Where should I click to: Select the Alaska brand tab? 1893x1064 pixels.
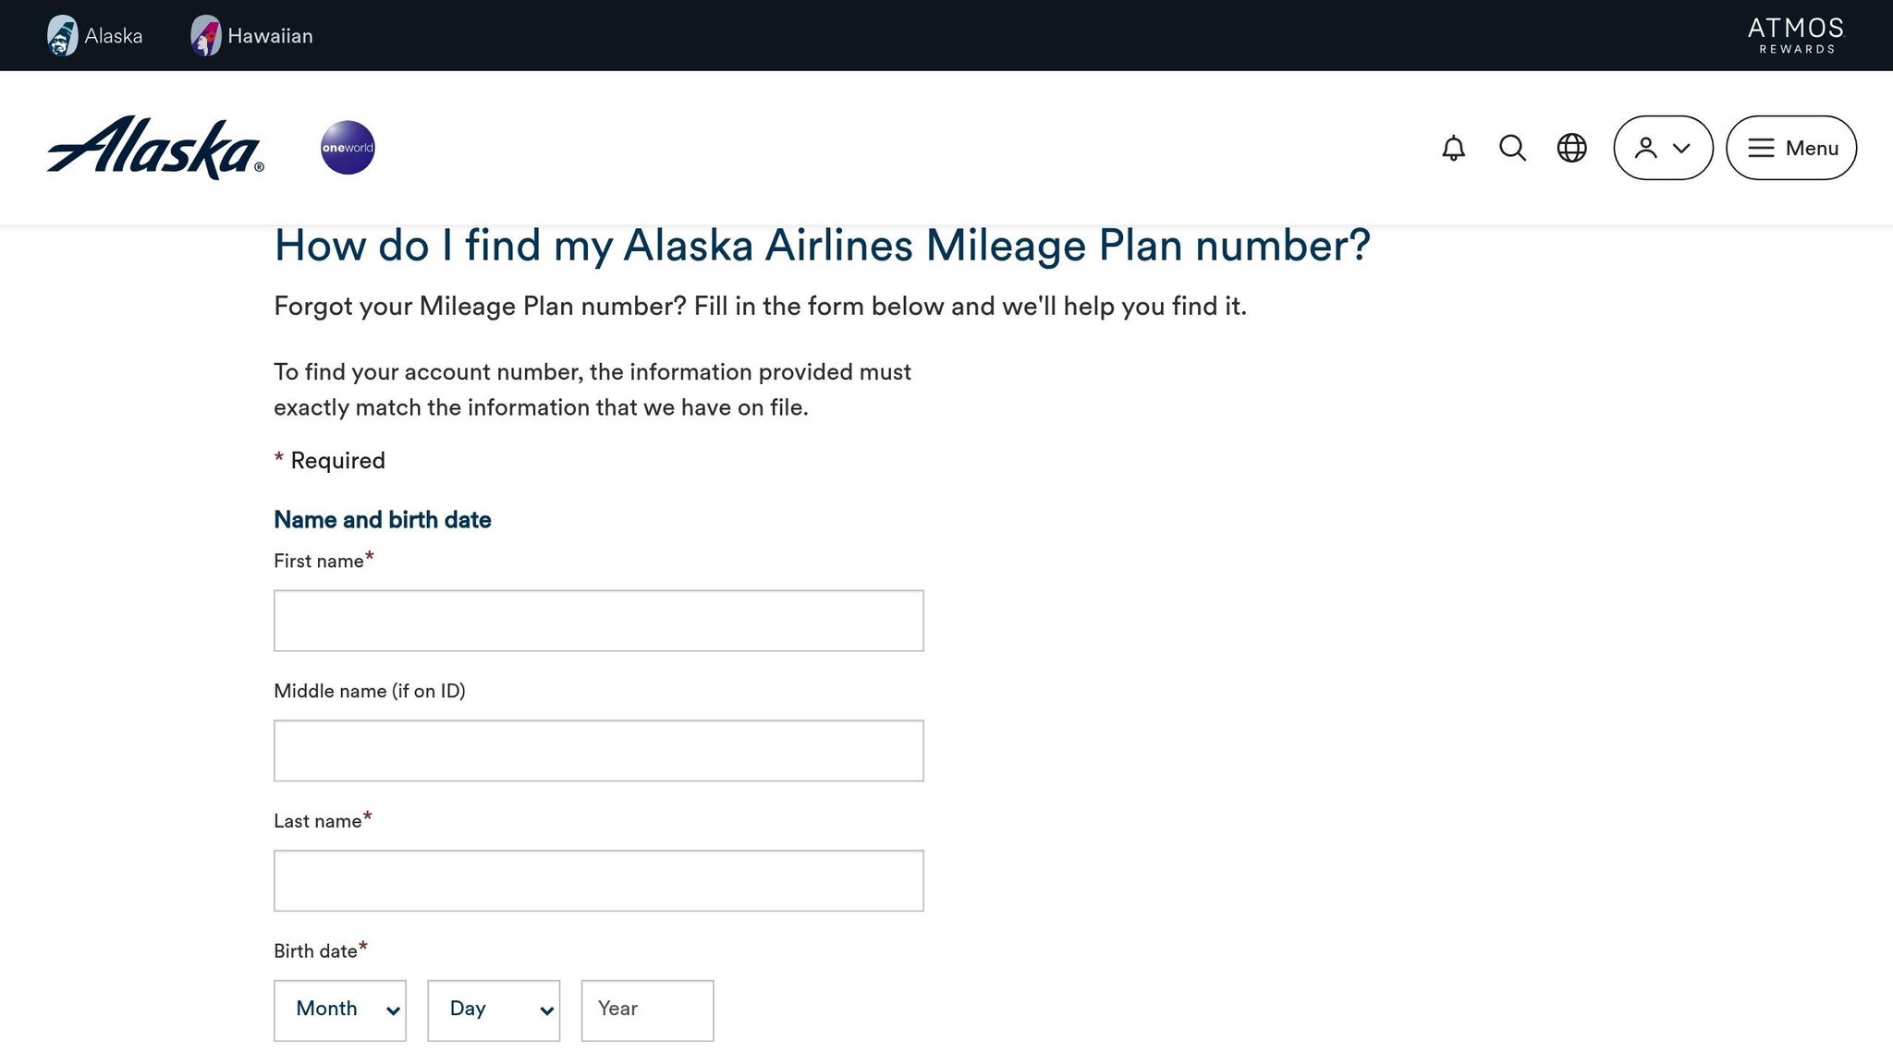coord(96,35)
